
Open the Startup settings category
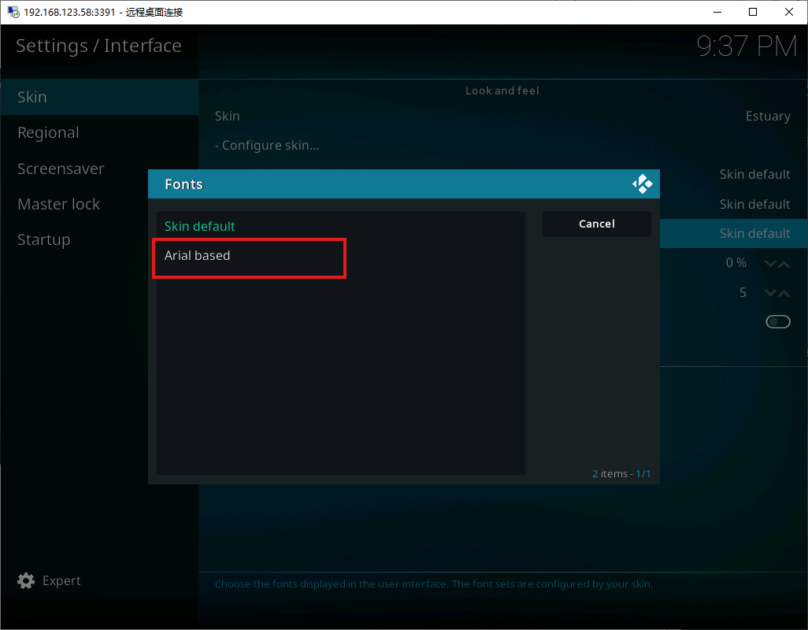click(x=44, y=239)
